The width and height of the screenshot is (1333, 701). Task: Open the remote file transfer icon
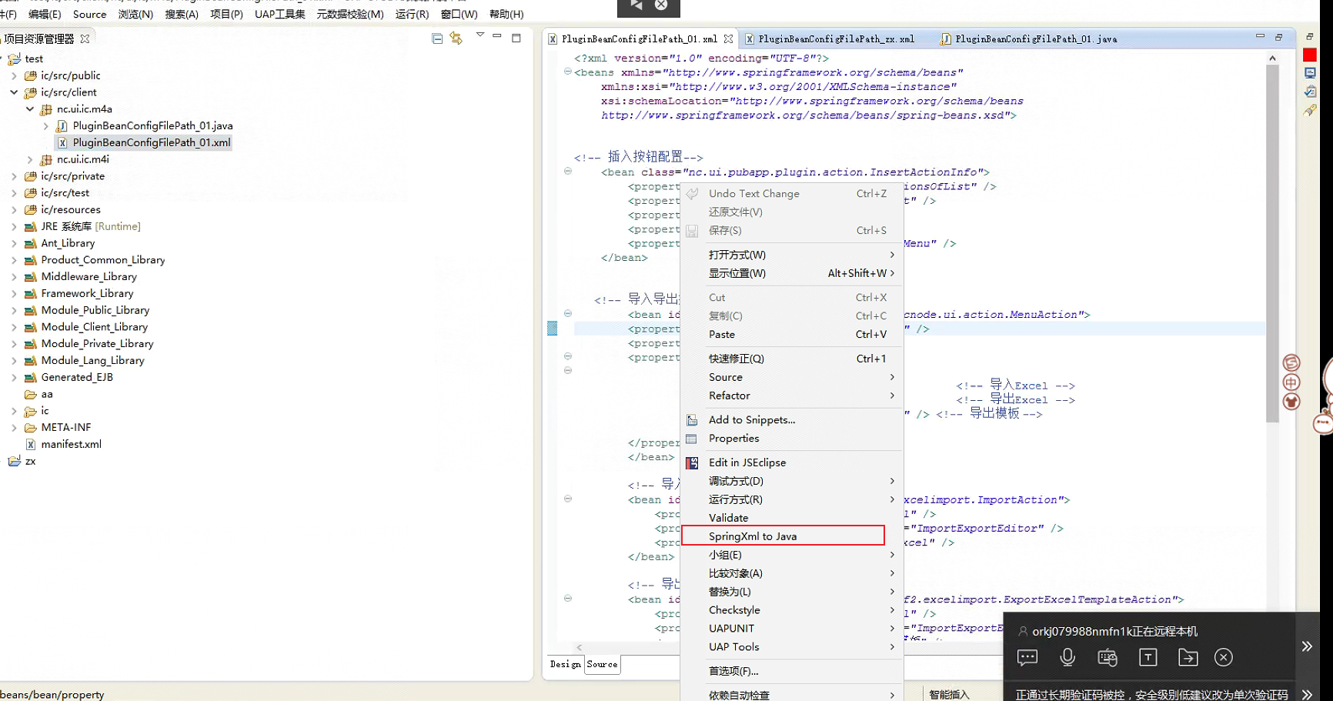pyautogui.click(x=1188, y=657)
